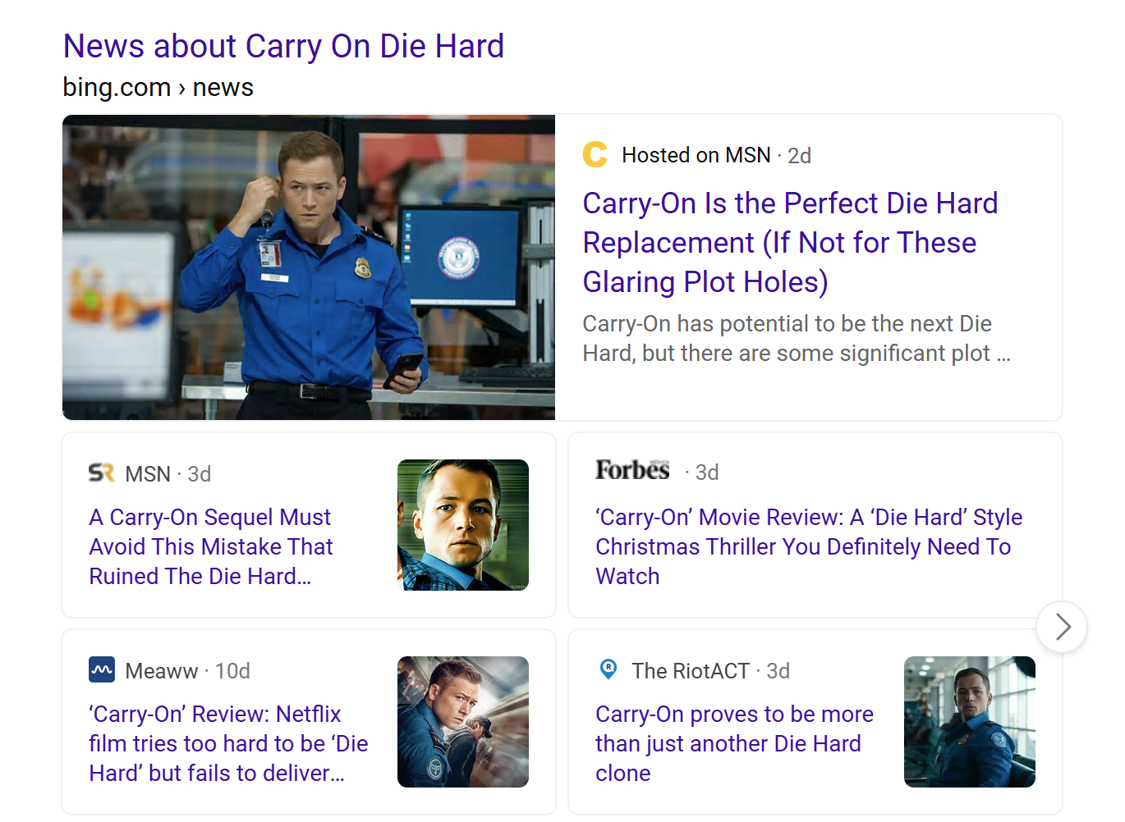Read Forbes 'Carry-On' Movie Review headline

808,546
